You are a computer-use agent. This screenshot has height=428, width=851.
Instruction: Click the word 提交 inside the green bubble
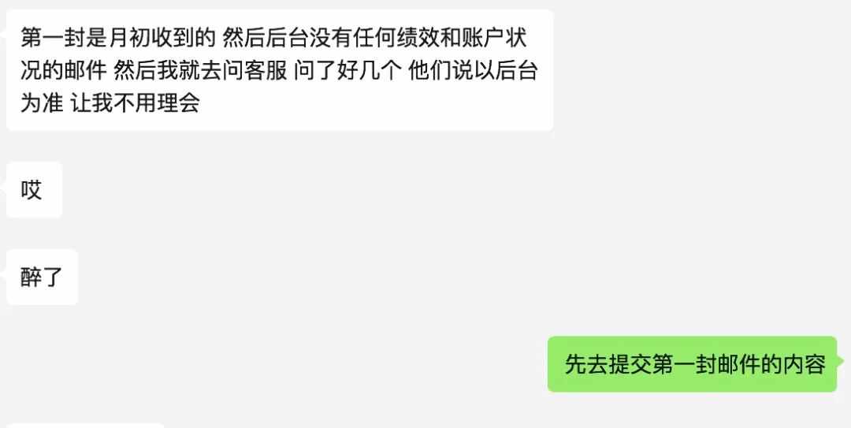[x=630, y=364]
